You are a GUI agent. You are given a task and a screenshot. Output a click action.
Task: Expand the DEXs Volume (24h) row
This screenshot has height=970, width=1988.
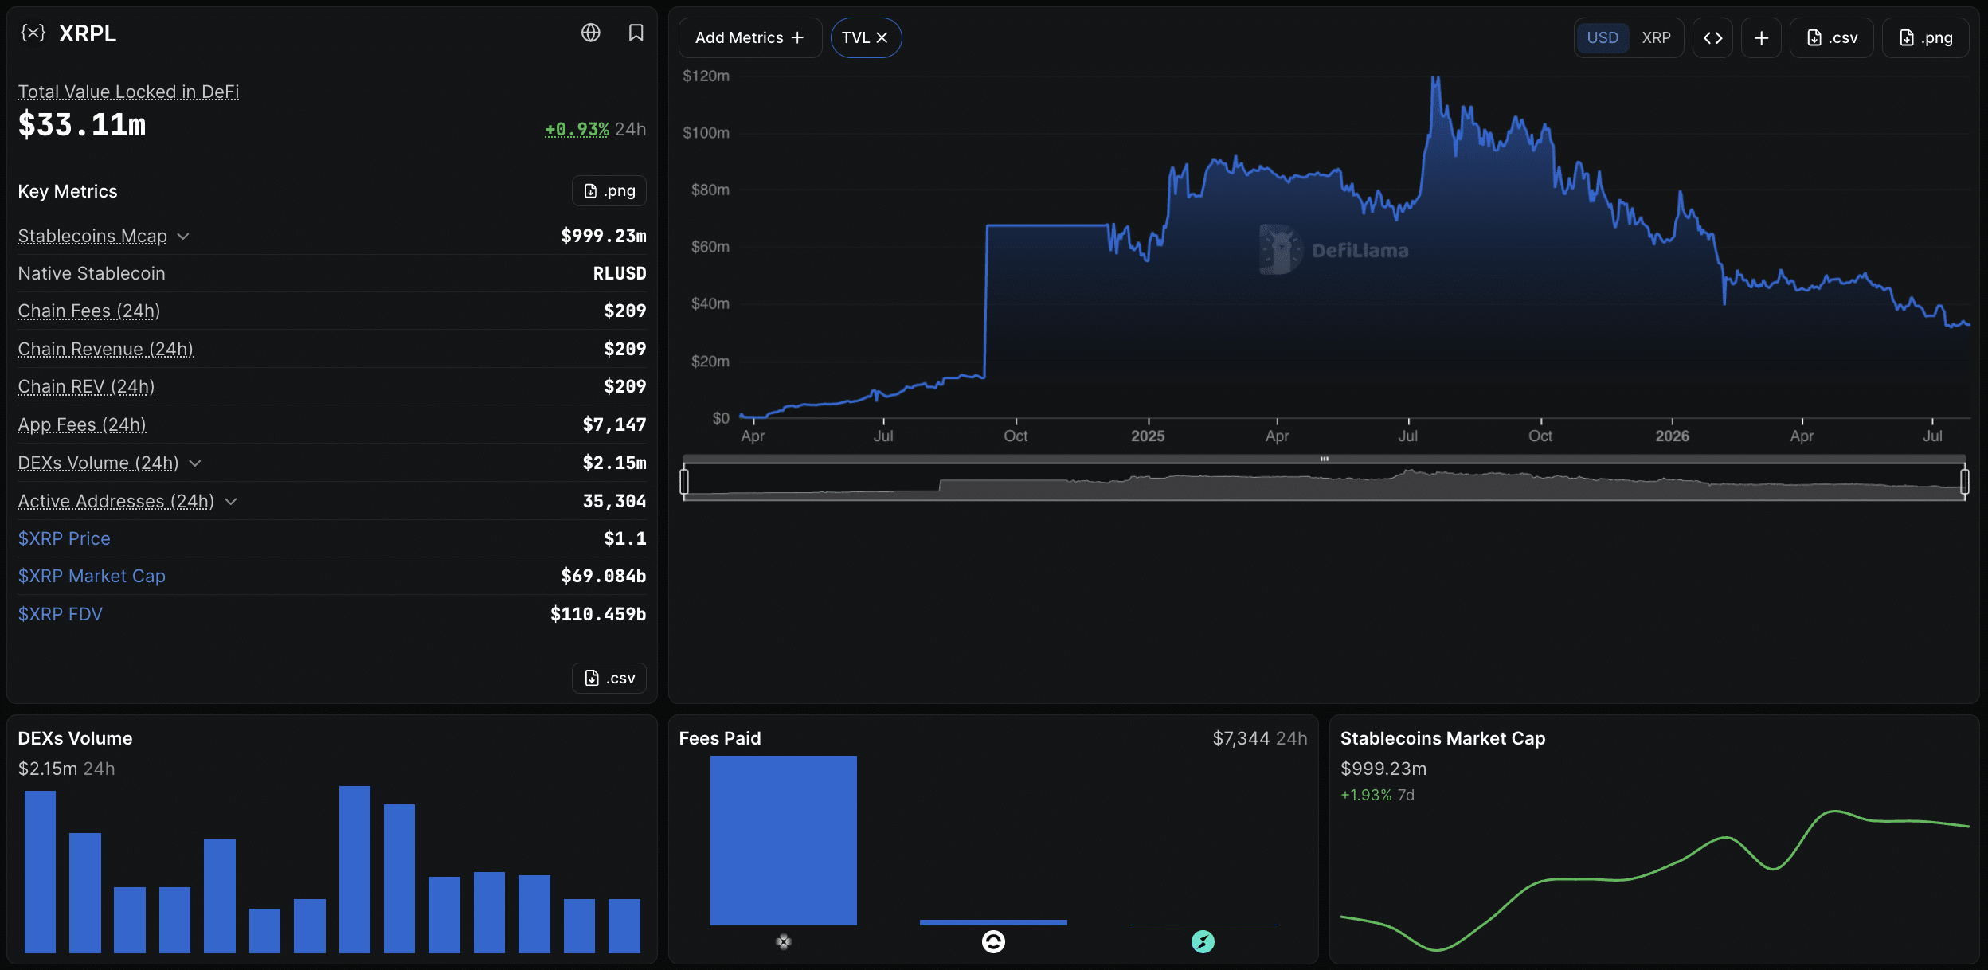click(x=195, y=463)
